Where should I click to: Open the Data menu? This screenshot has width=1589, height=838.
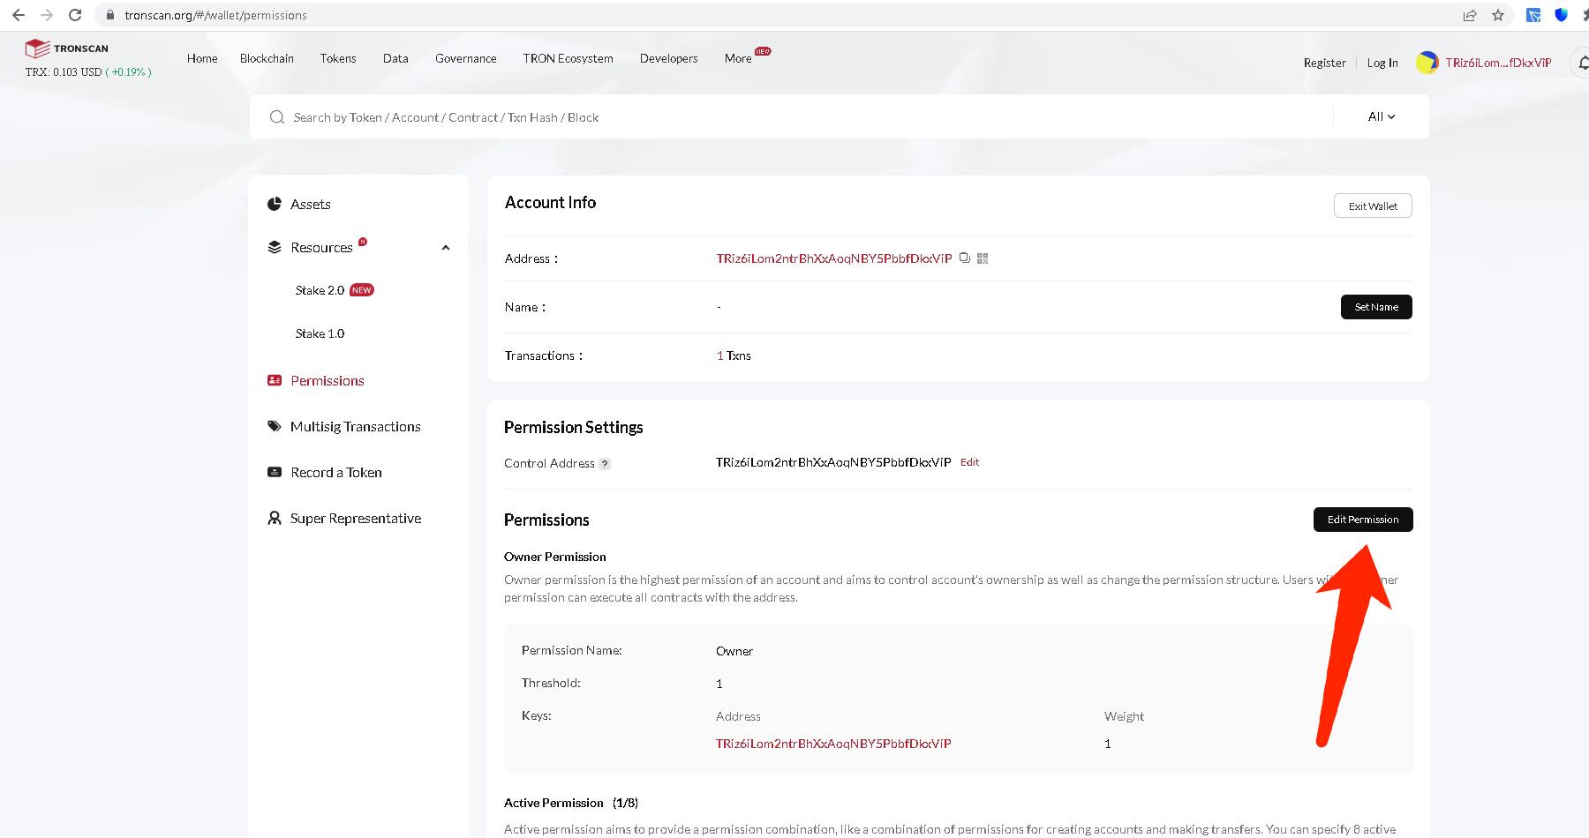[395, 58]
